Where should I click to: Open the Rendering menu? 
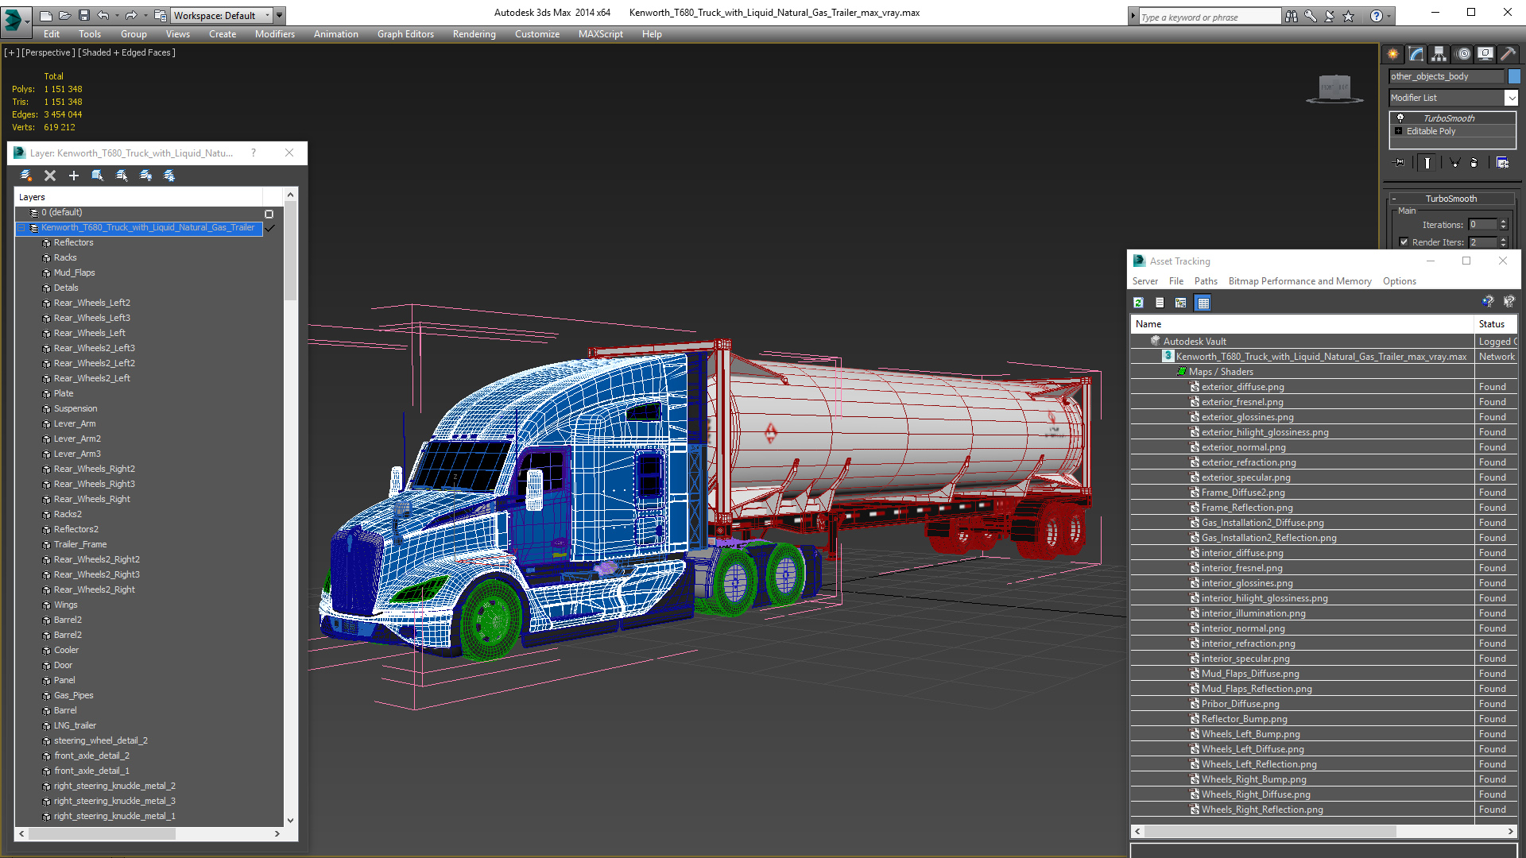[x=474, y=34]
